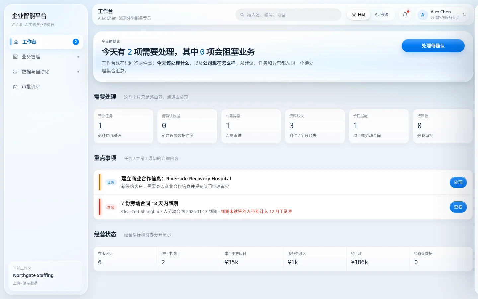Image resolution: width=478 pixels, height=299 pixels.
Task: Click the 业务管理 sidebar icon
Action: coord(15,57)
